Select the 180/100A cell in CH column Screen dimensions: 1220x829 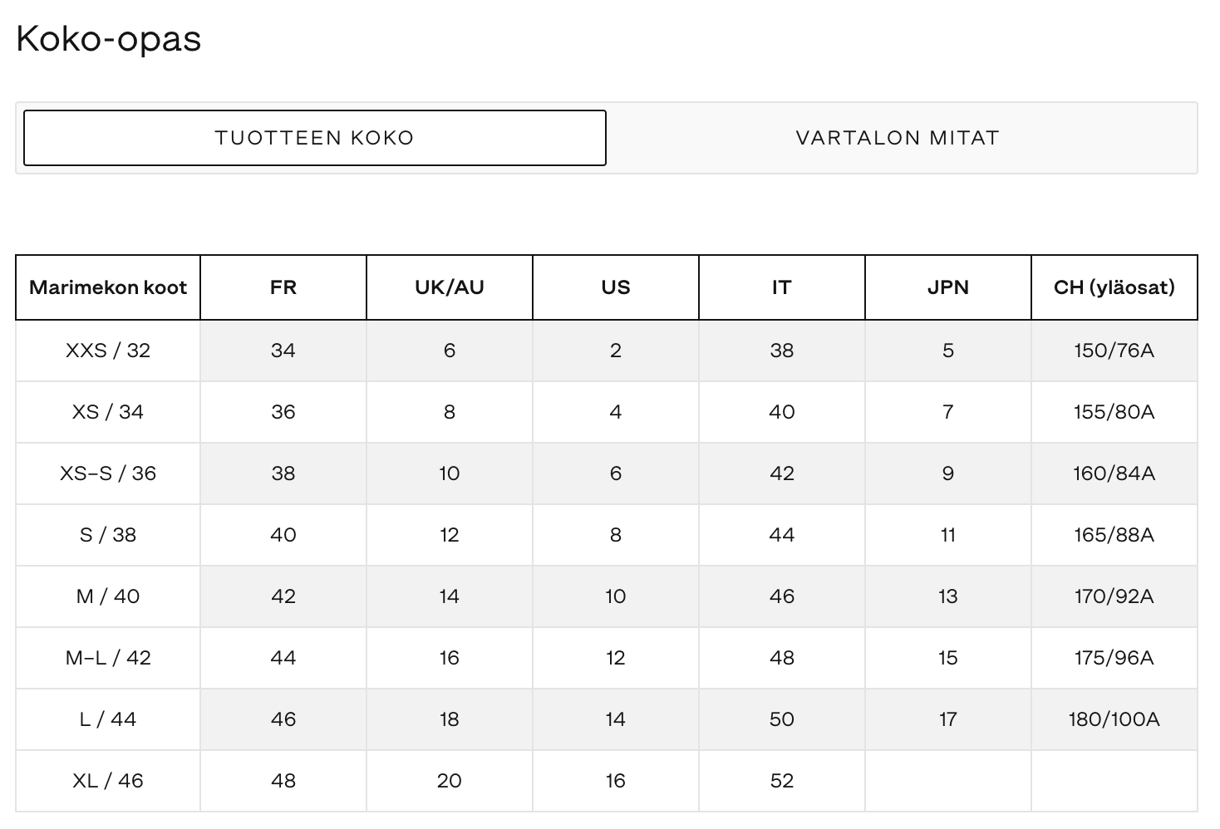[x=1114, y=719]
